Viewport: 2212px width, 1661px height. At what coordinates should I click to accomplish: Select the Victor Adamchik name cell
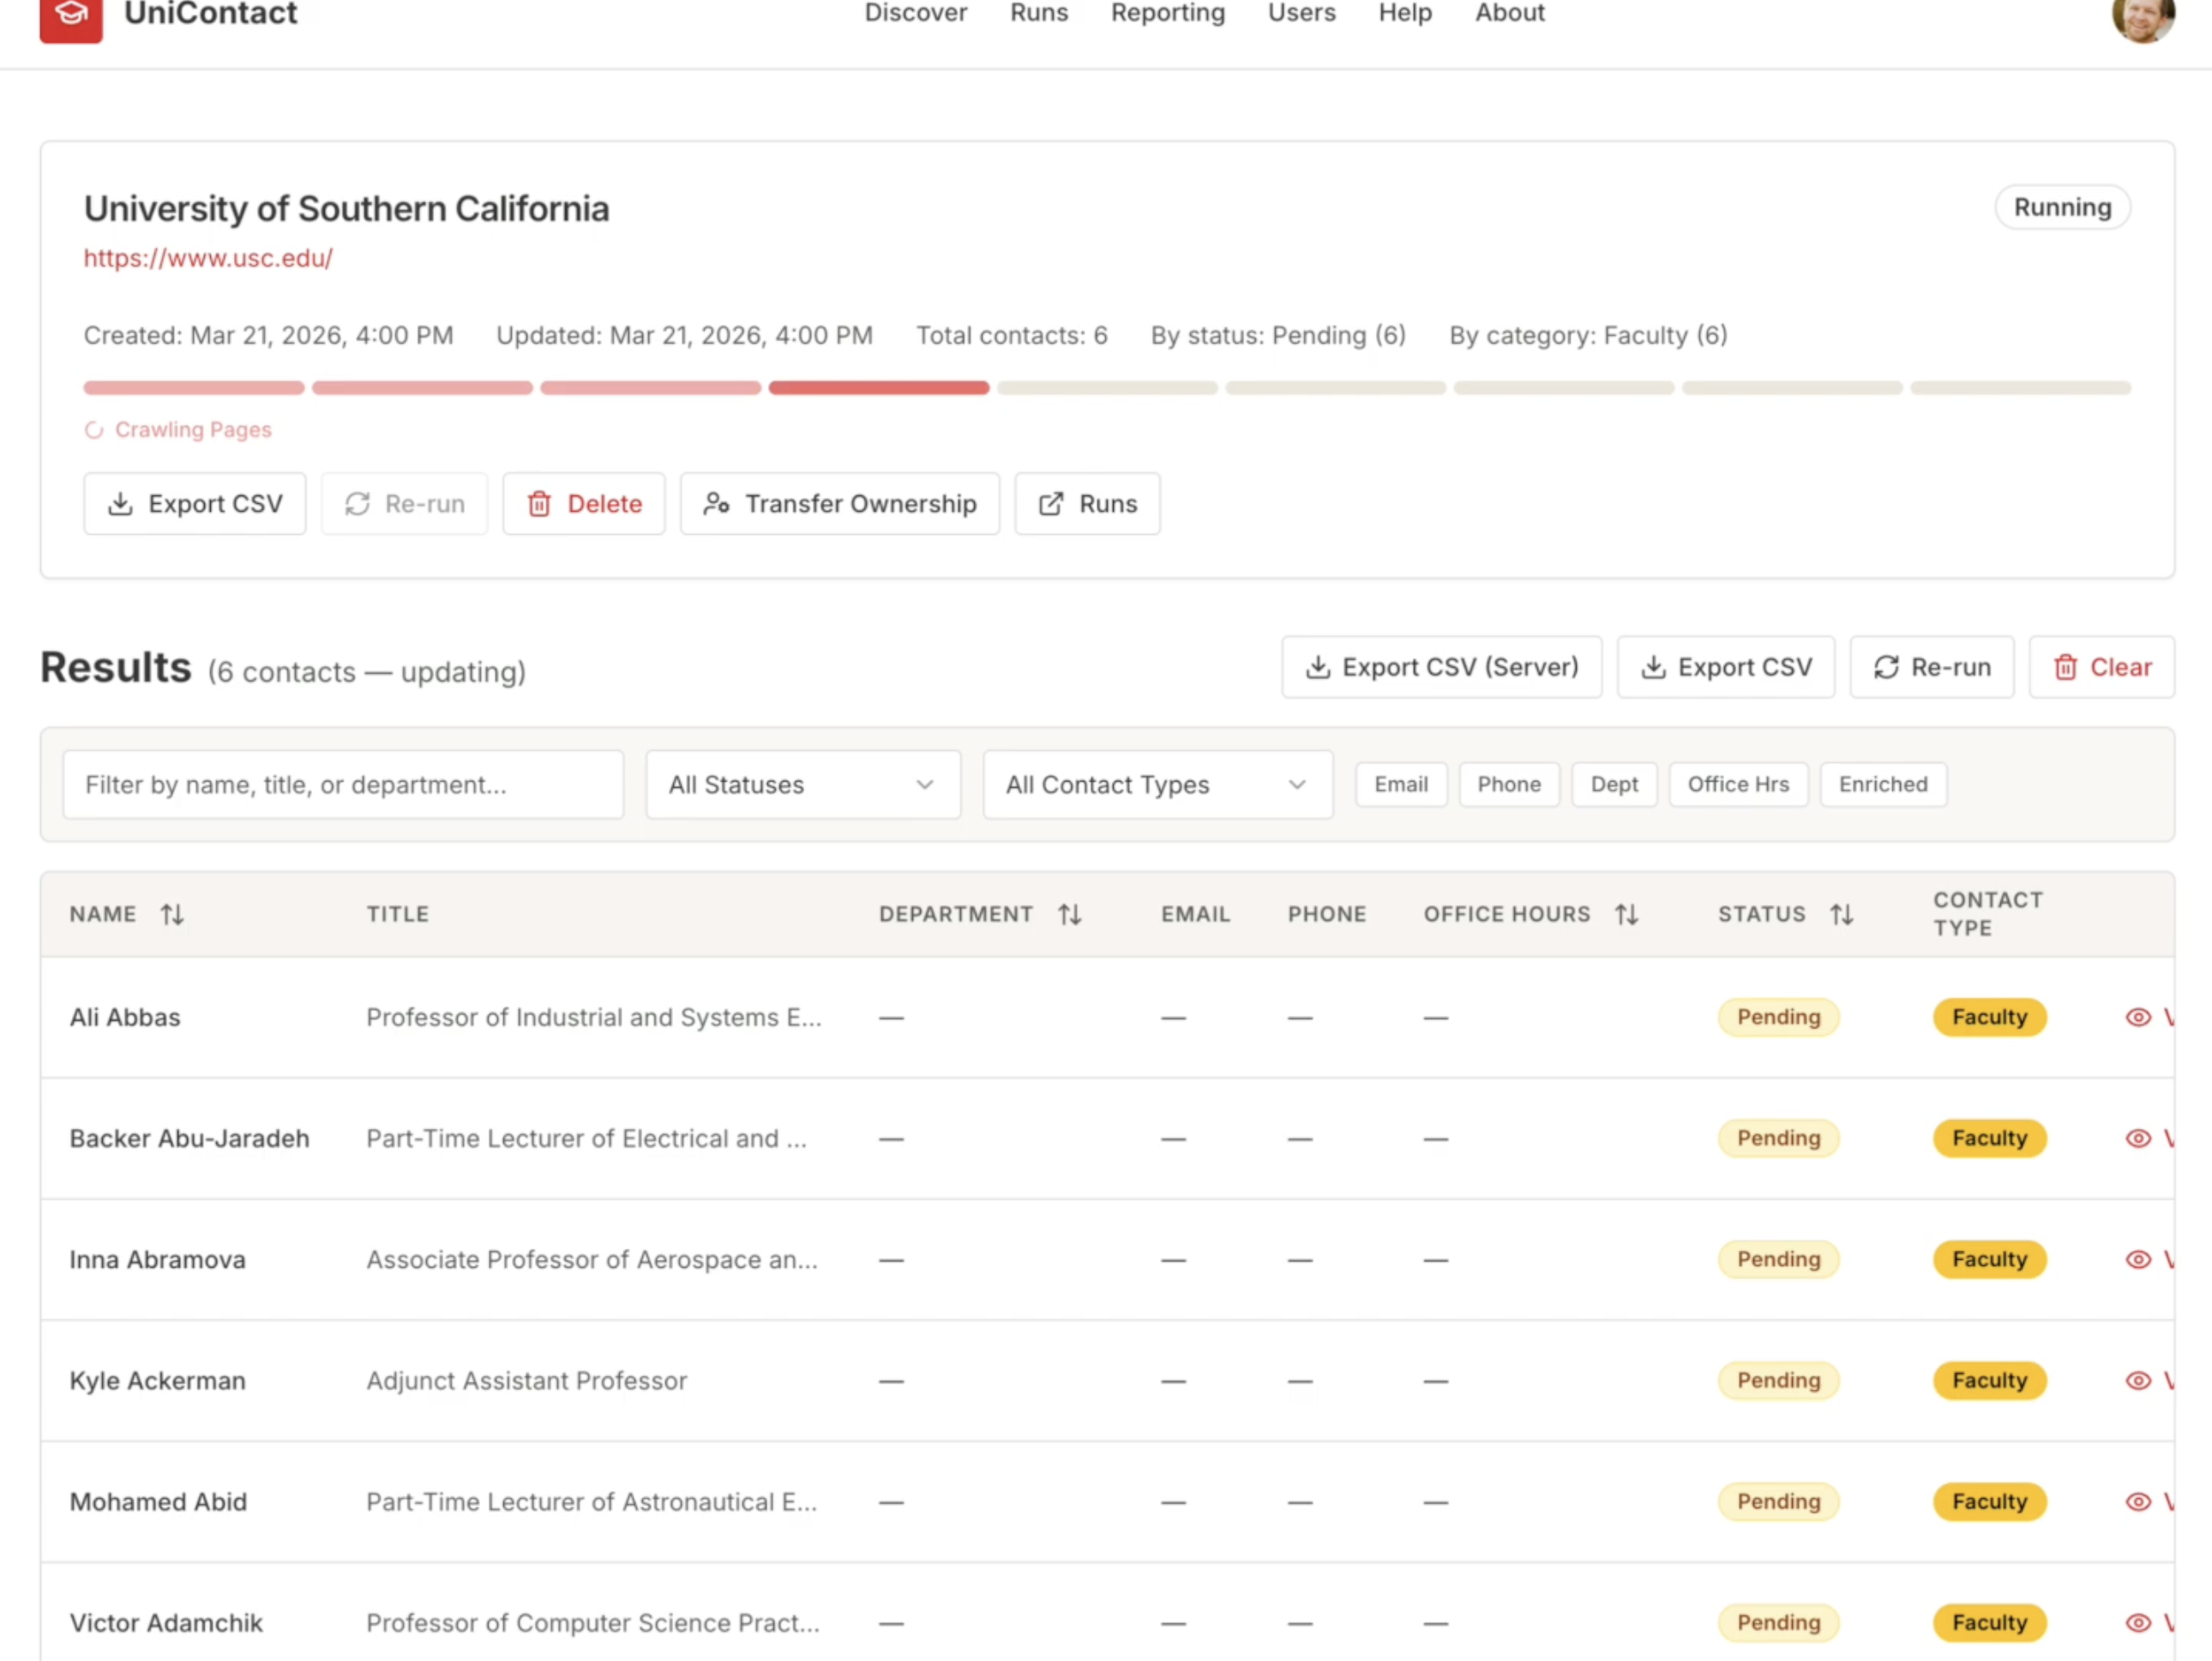[166, 1622]
